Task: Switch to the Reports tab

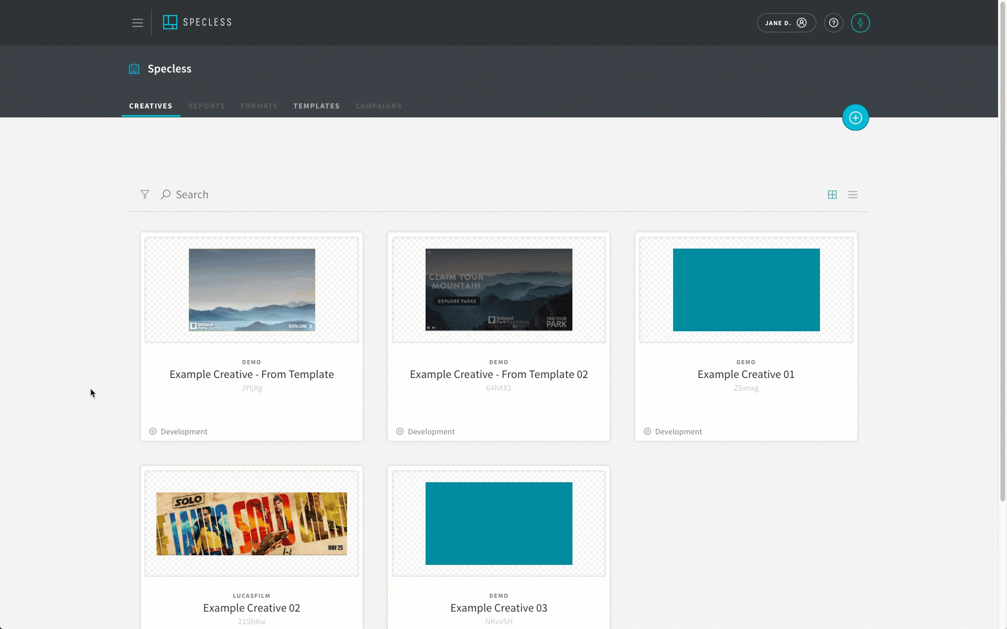Action: pyautogui.click(x=206, y=106)
